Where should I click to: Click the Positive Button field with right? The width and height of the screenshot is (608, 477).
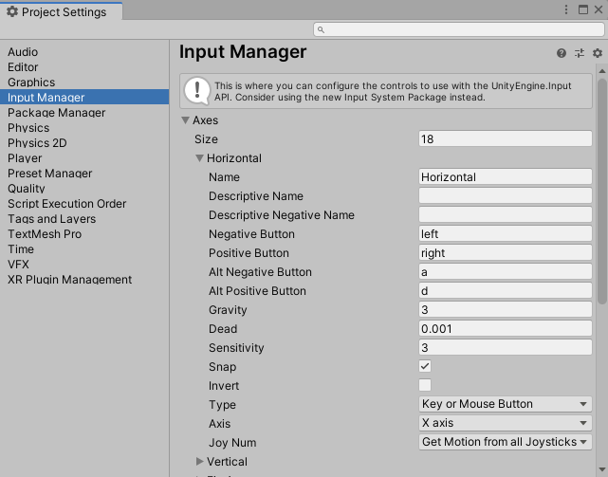(x=506, y=253)
